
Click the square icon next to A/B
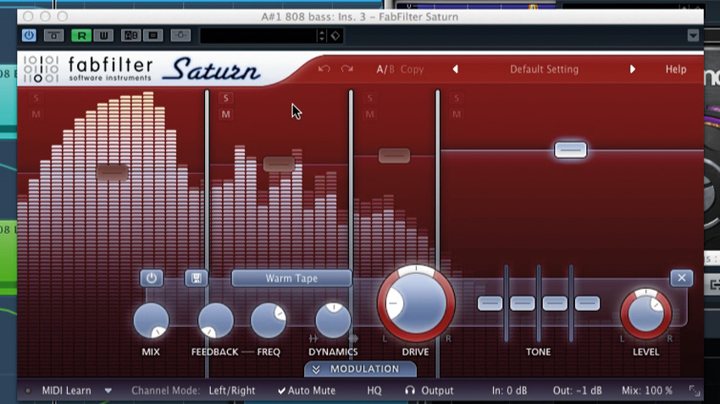[x=153, y=35]
